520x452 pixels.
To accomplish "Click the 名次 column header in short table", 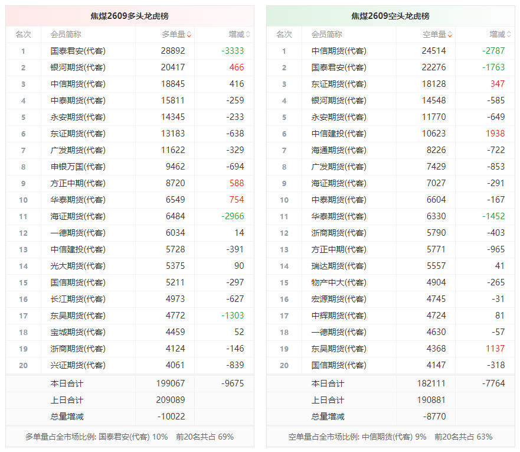I will click(x=284, y=34).
